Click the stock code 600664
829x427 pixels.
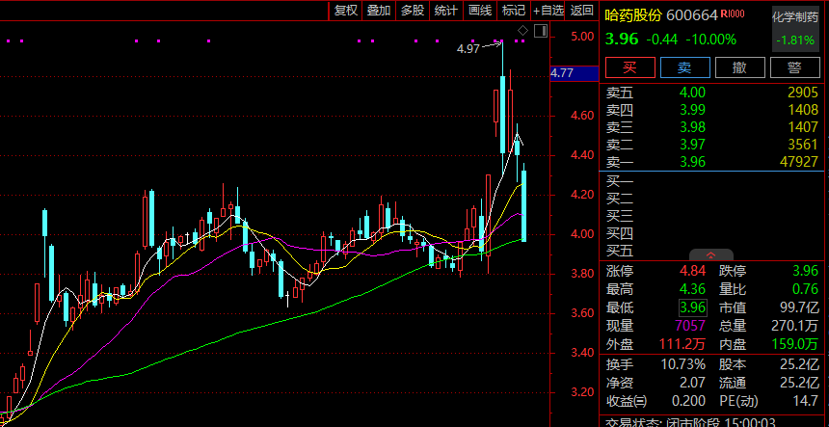[691, 14]
